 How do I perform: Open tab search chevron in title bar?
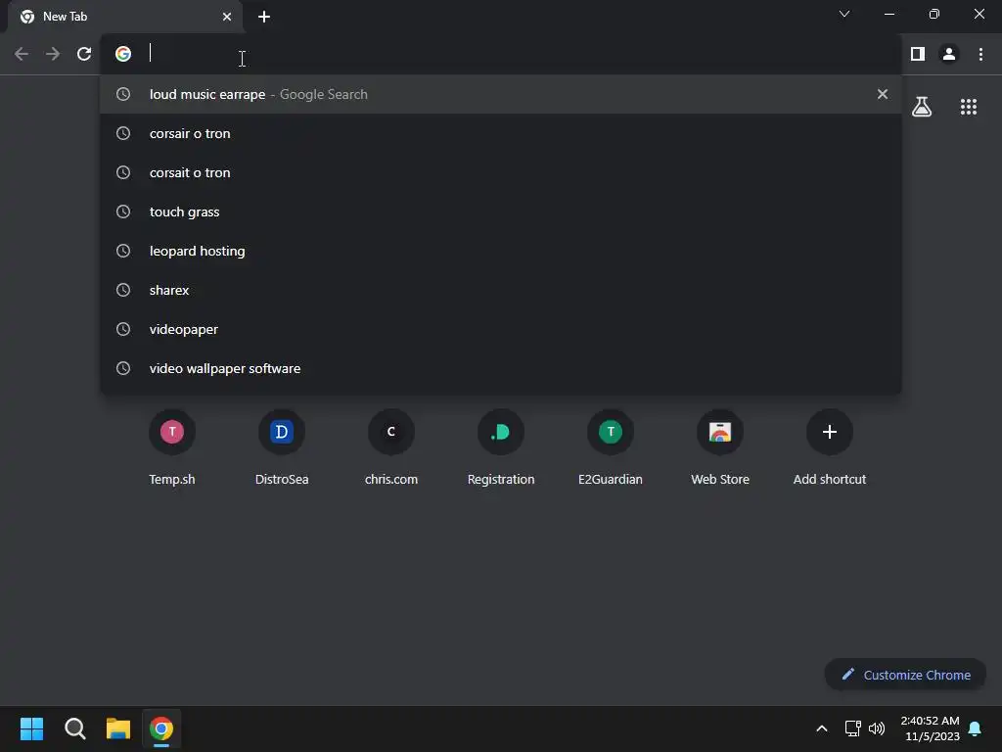click(844, 14)
